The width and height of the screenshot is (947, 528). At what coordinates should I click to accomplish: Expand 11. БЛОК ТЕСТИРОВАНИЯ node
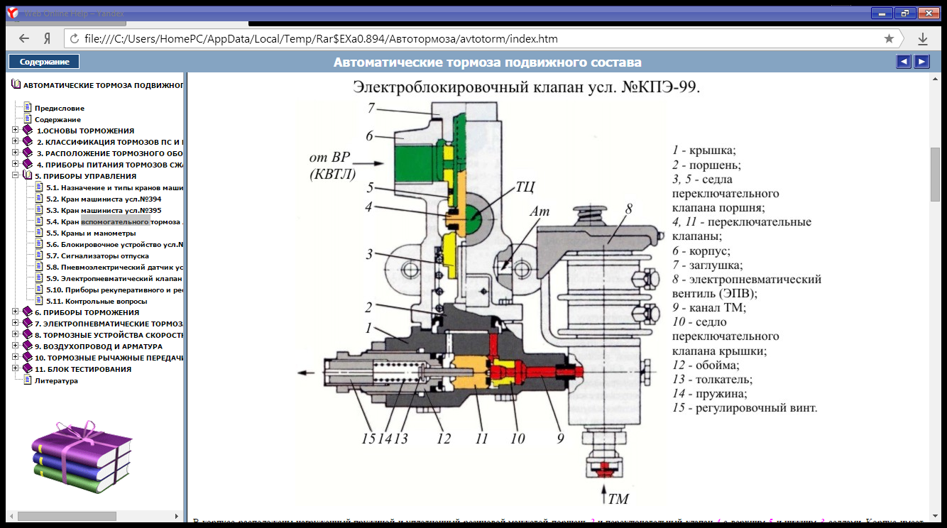point(16,369)
